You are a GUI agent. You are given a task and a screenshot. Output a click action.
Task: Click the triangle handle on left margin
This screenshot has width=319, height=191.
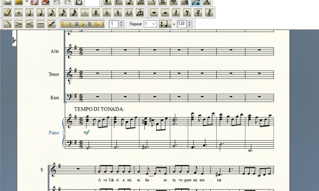tap(14, 40)
